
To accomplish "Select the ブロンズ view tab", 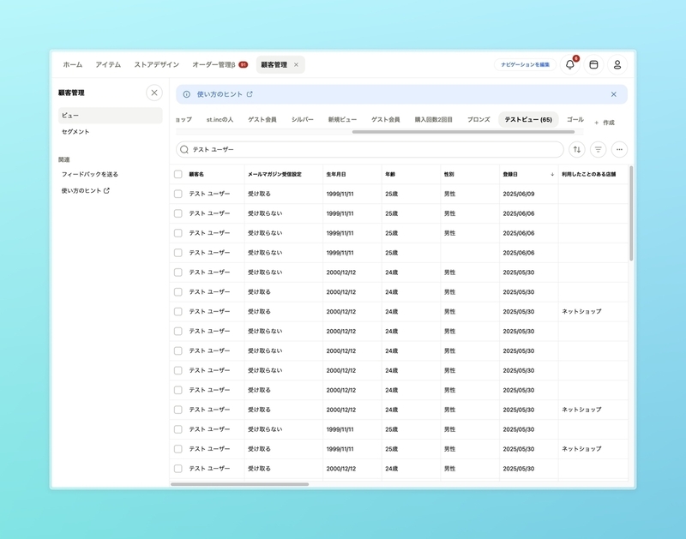I will 478,119.
